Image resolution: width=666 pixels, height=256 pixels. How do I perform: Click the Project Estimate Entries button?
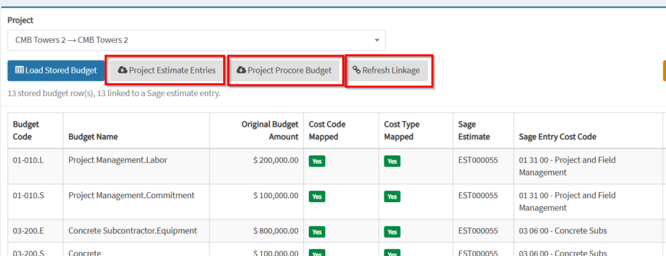[x=166, y=70]
